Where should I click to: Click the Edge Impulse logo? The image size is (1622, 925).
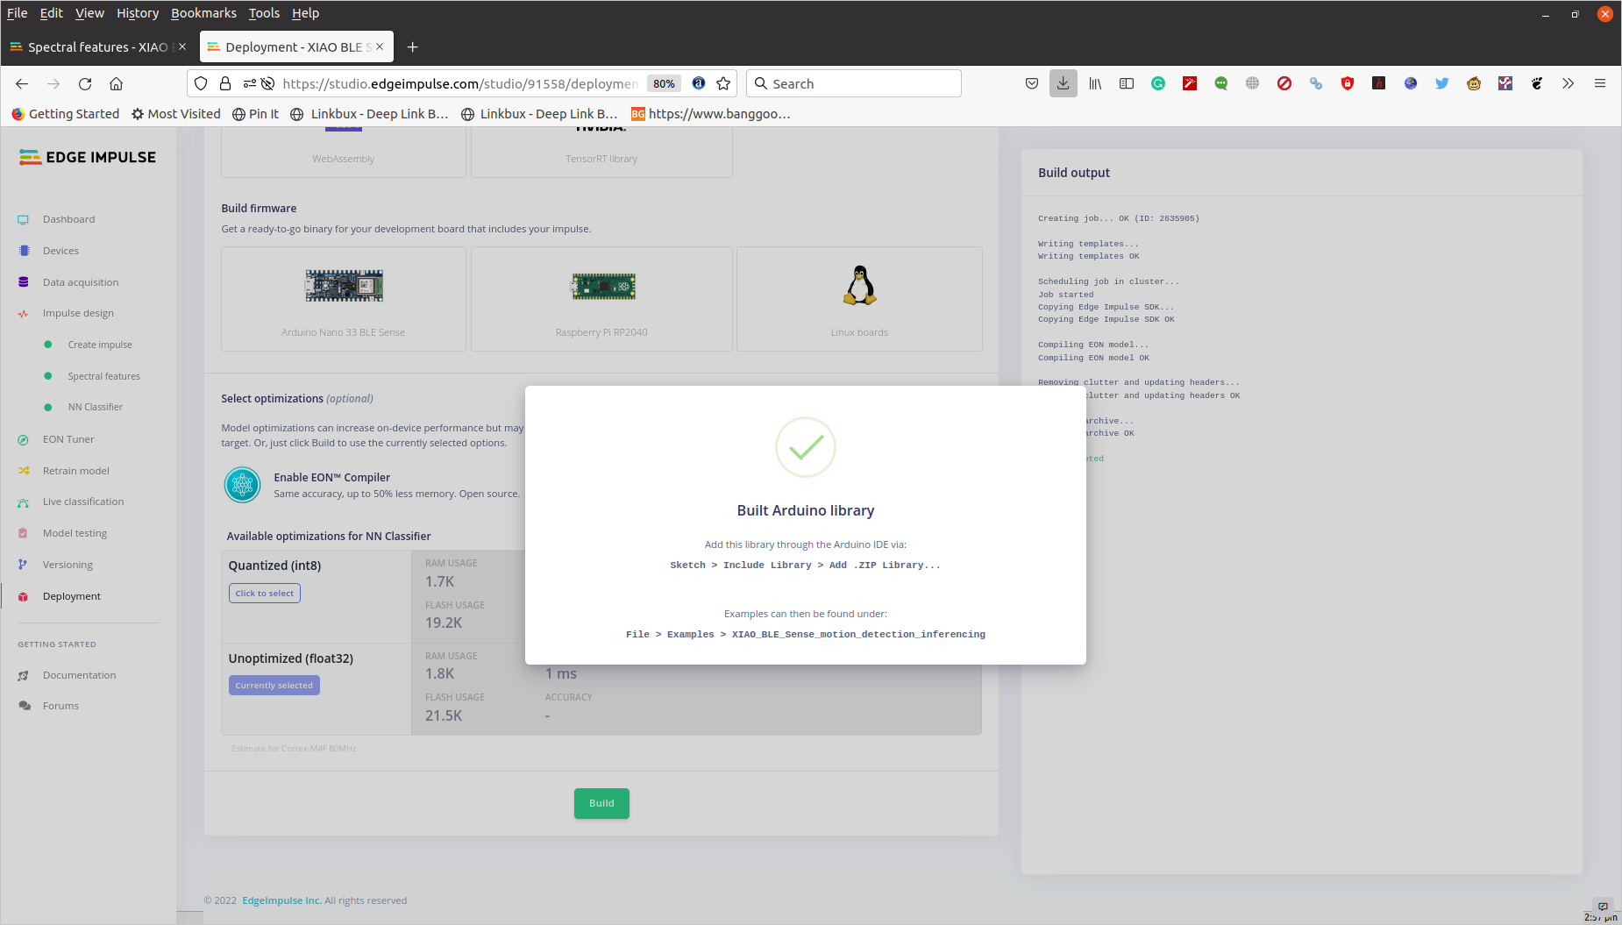click(88, 157)
